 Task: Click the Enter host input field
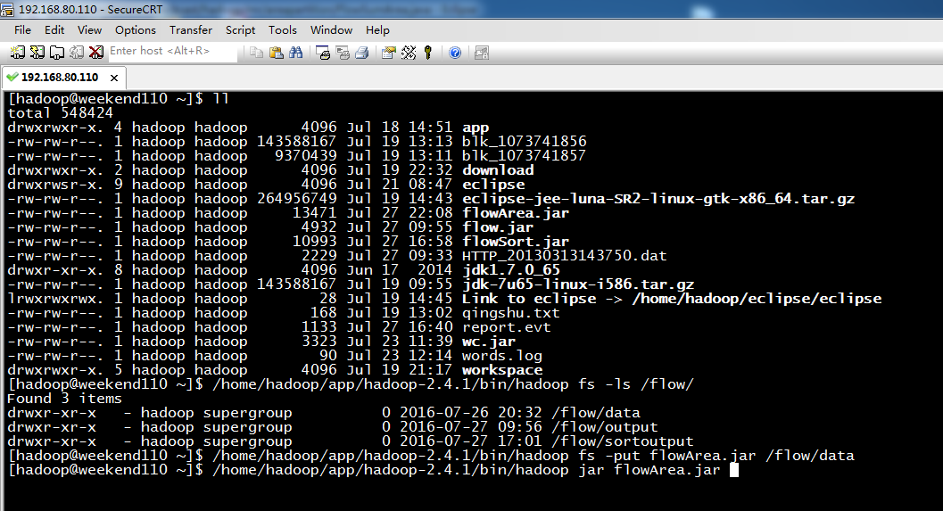(172, 52)
